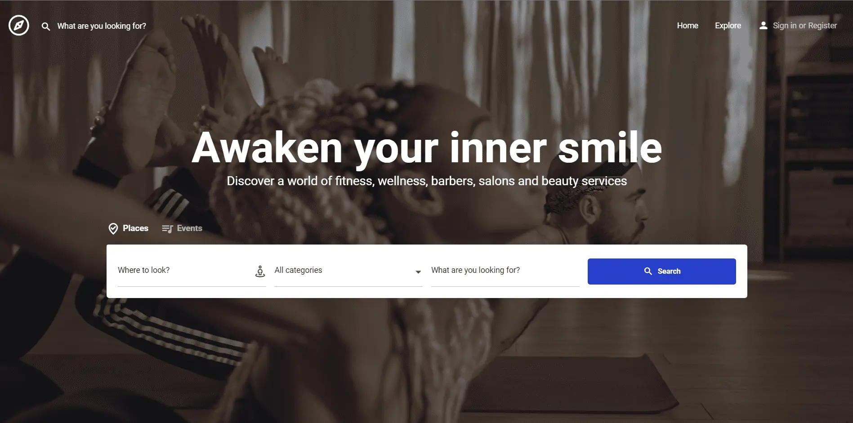Click the magnifier icon inside the blue Search button

(x=648, y=271)
